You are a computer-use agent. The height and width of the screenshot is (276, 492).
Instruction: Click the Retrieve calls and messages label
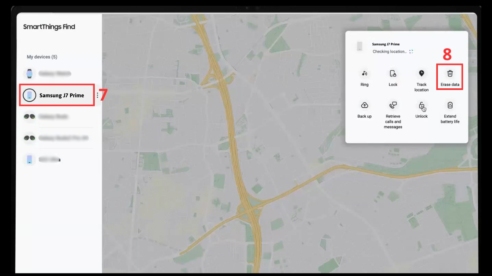coord(393,121)
